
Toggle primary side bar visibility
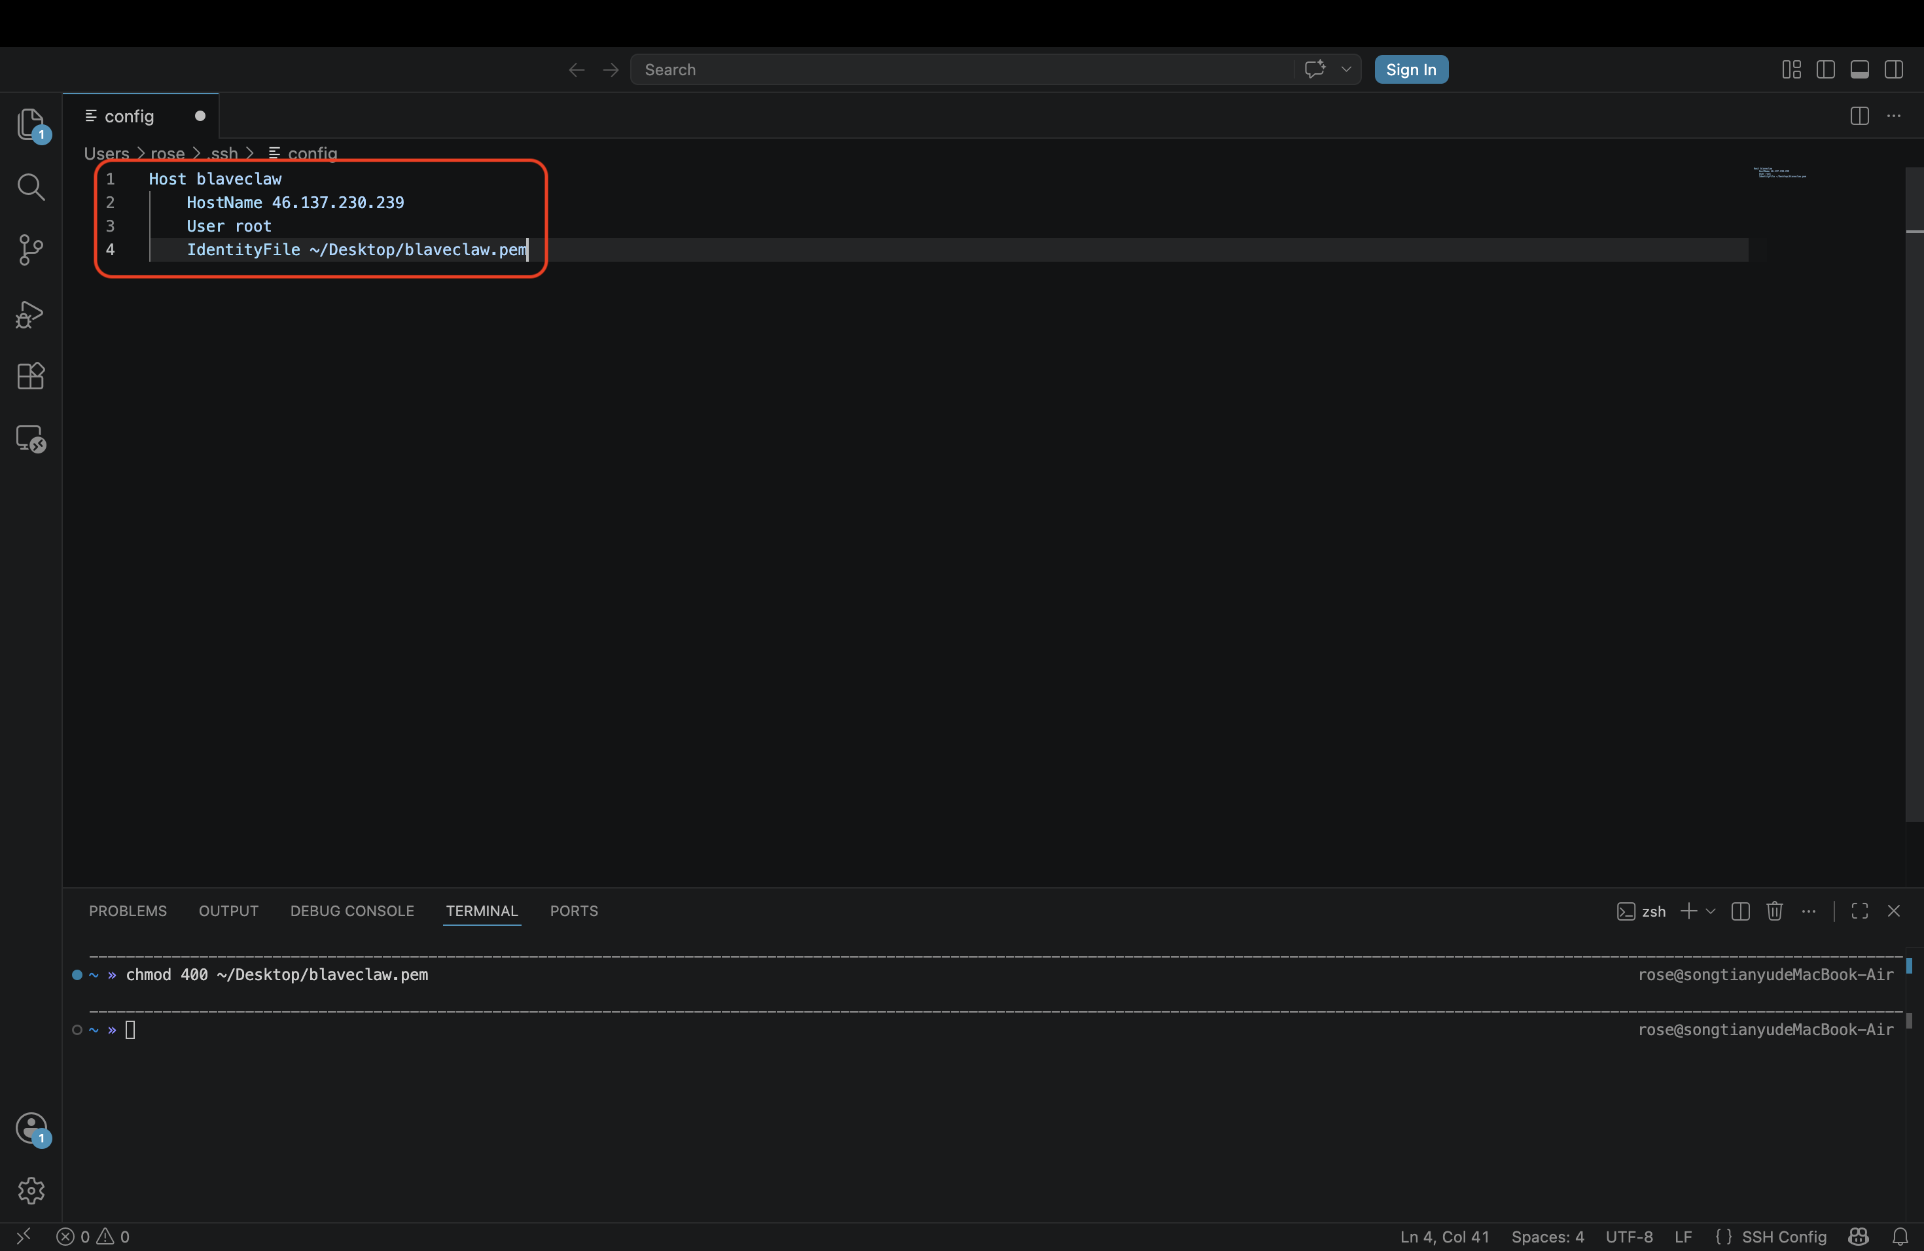(x=1825, y=69)
